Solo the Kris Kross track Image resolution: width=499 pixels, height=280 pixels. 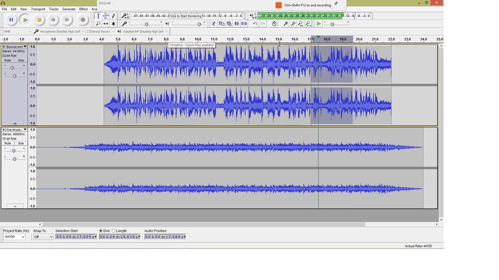pos(21,143)
